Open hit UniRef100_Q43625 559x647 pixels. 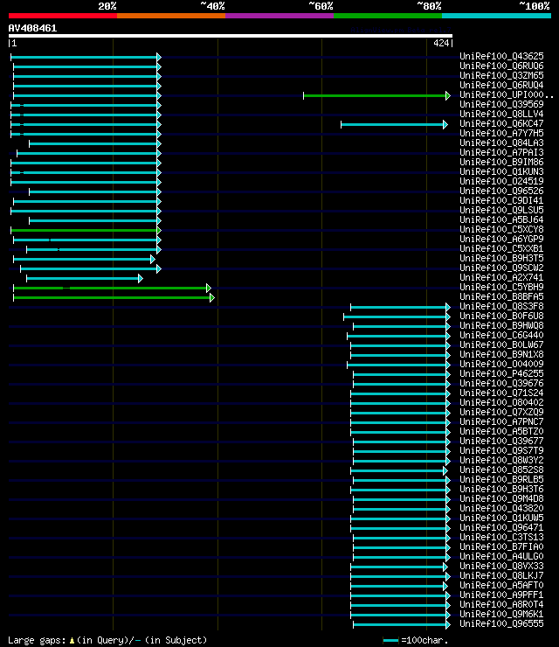[501, 56]
